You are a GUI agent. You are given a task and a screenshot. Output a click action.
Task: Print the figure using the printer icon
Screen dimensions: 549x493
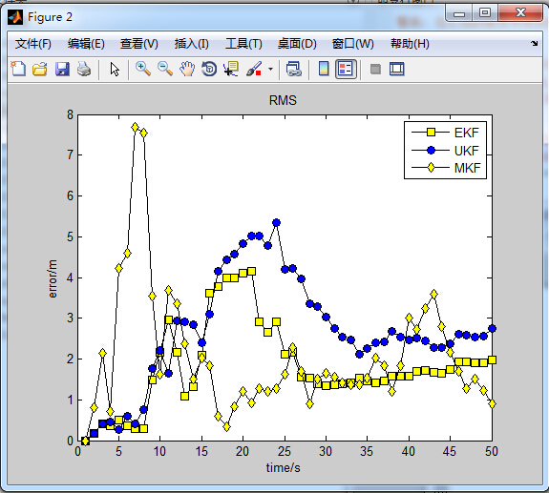click(84, 69)
